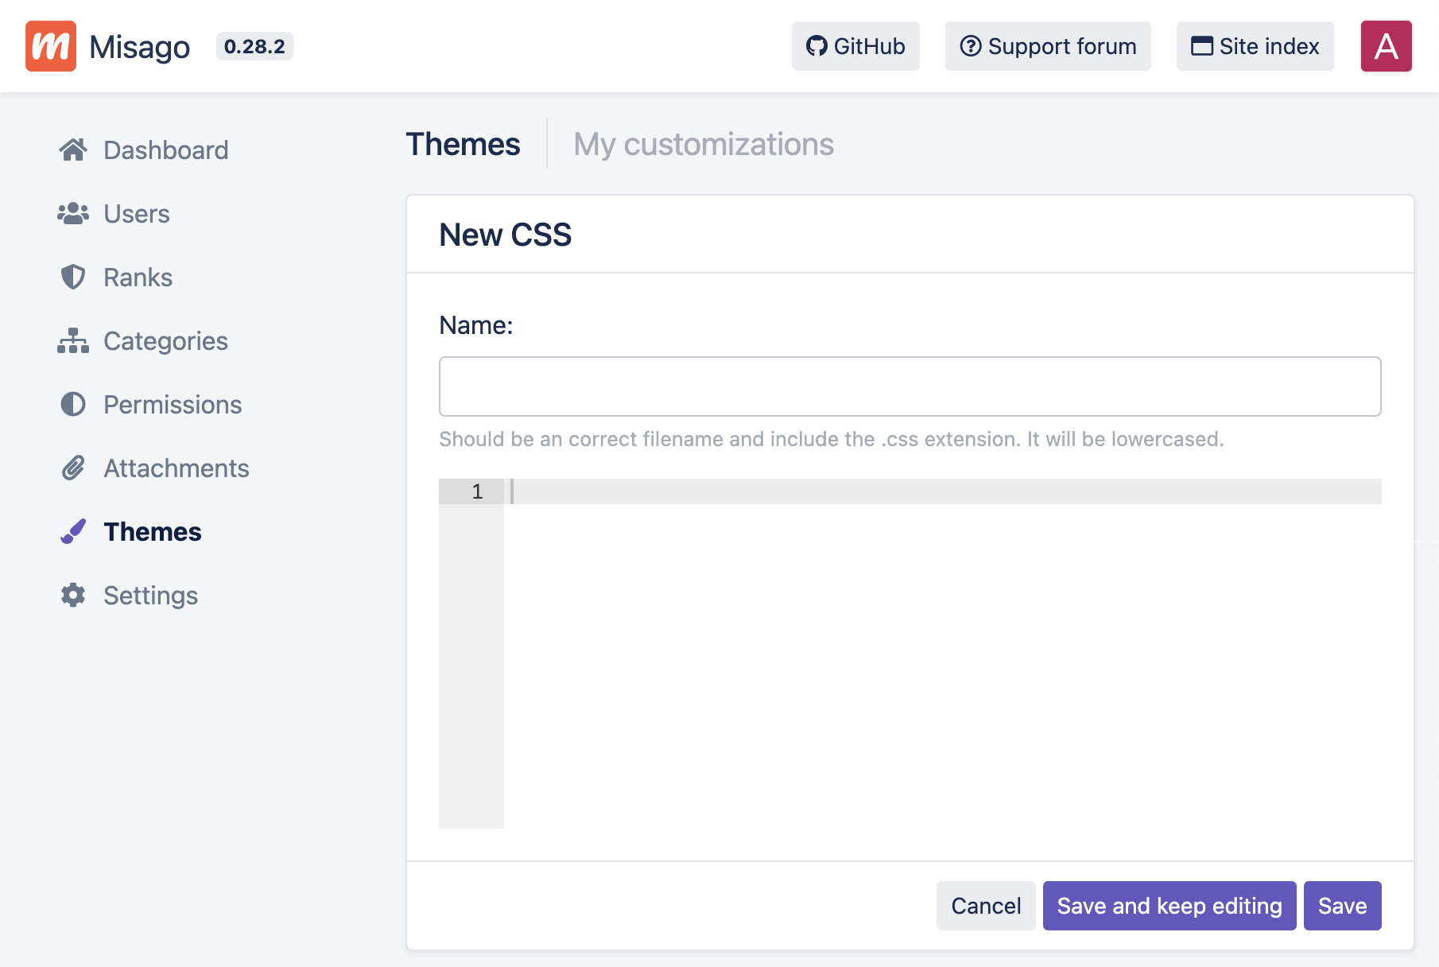
Task: Click the Themes paintbrush icon
Action: pos(73,531)
